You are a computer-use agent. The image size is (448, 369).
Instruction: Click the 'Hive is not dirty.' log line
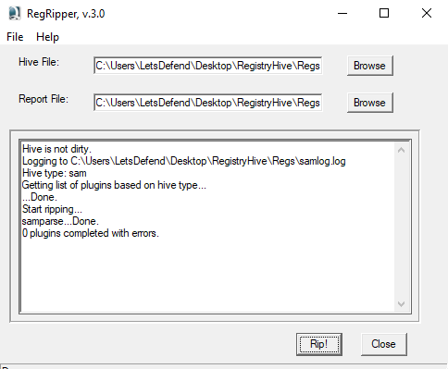tap(56, 149)
